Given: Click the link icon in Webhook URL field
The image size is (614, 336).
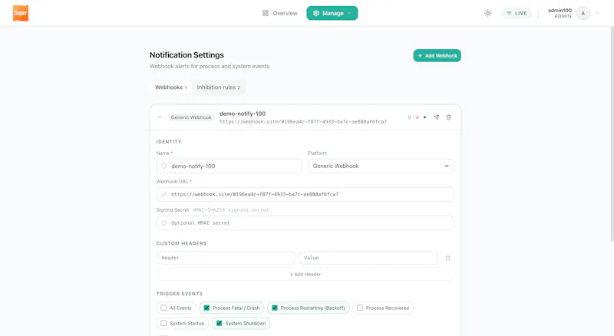Looking at the screenshot, I should click(164, 194).
